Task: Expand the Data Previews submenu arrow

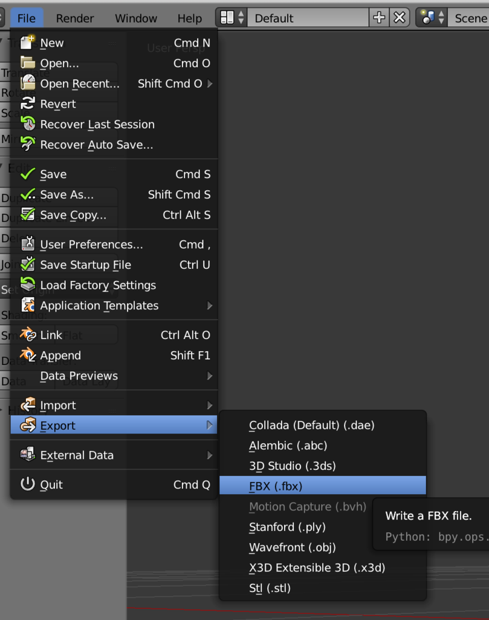Action: pyautogui.click(x=210, y=375)
